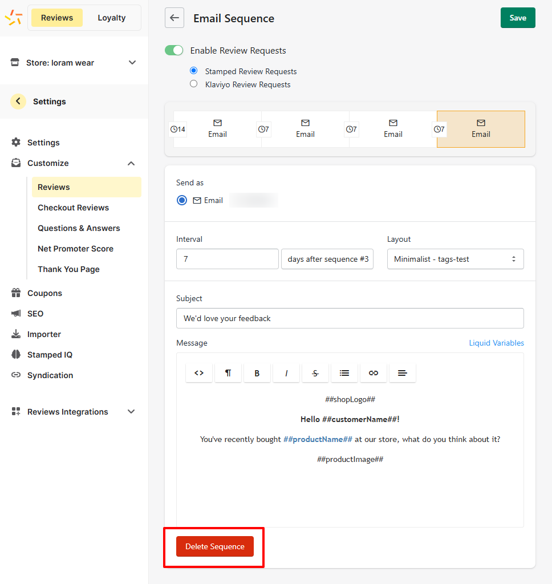Select Klaviyo Review Requests radio option
This screenshot has width=552, height=584.
194,84
